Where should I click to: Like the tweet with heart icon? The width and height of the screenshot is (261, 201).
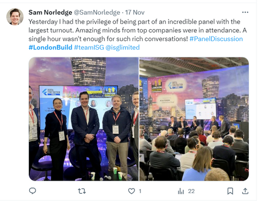132,191
